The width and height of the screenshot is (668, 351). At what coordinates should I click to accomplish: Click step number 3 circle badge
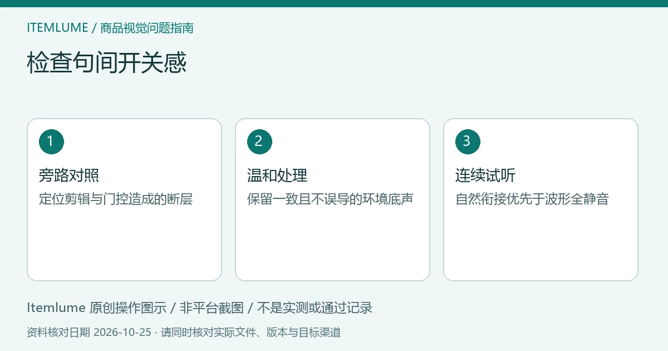point(468,142)
